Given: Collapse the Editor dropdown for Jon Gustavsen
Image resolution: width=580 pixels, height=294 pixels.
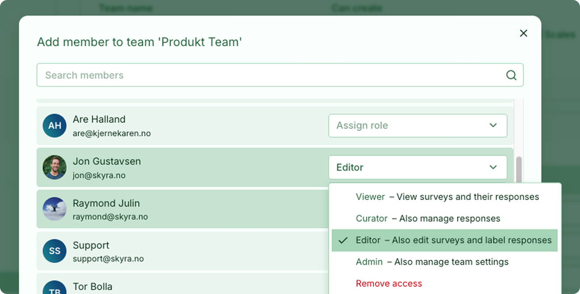Looking at the screenshot, I should pyautogui.click(x=418, y=167).
